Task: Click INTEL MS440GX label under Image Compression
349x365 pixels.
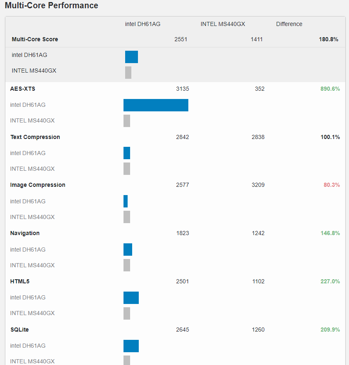Action: [x=32, y=217]
